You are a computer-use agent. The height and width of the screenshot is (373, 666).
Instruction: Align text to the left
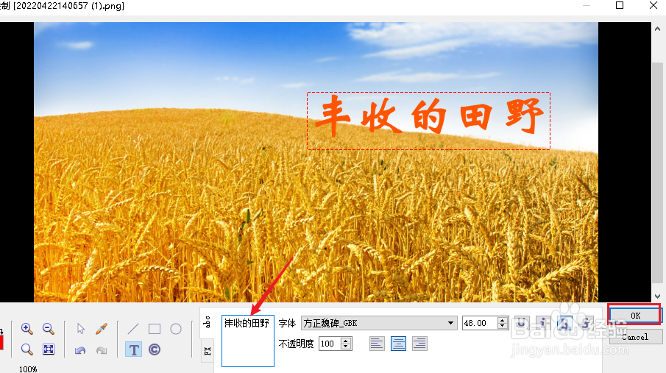pyautogui.click(x=377, y=344)
